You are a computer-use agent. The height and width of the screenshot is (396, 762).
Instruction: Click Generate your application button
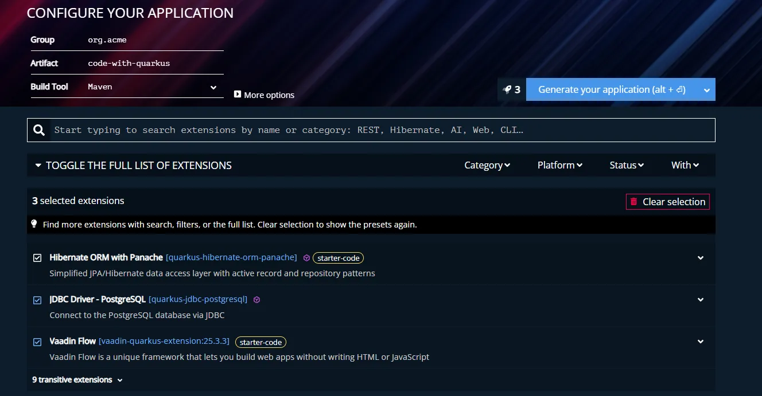click(x=612, y=89)
